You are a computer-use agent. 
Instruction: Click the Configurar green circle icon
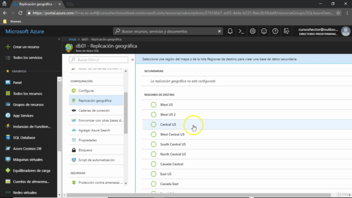coord(74,91)
